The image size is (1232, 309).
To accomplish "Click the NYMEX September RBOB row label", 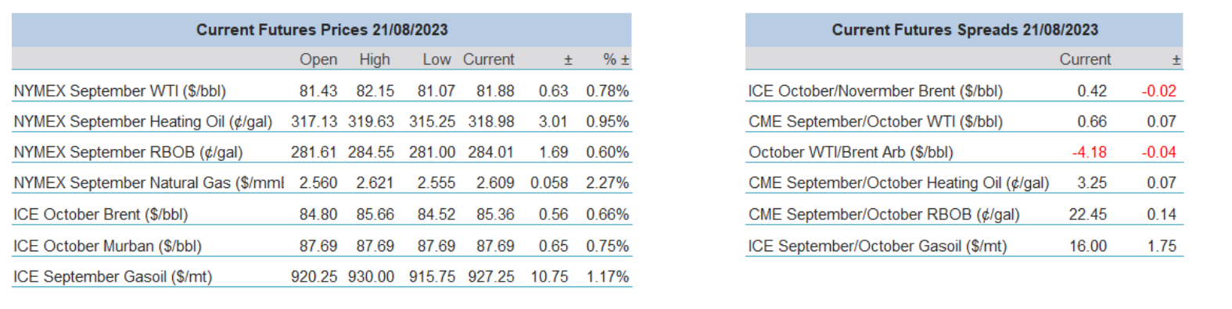I will 128,152.
